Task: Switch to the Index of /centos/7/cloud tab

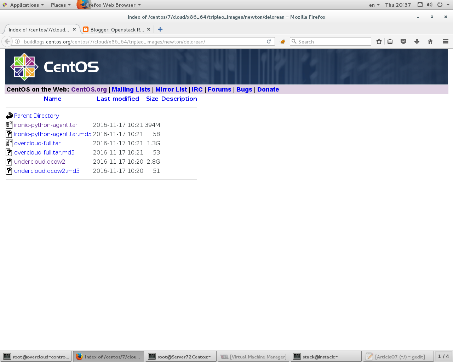Action: pyautogui.click(x=39, y=29)
